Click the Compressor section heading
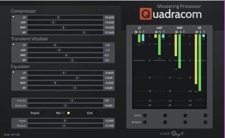The width and height of the screenshot is (225, 138). 23,11
